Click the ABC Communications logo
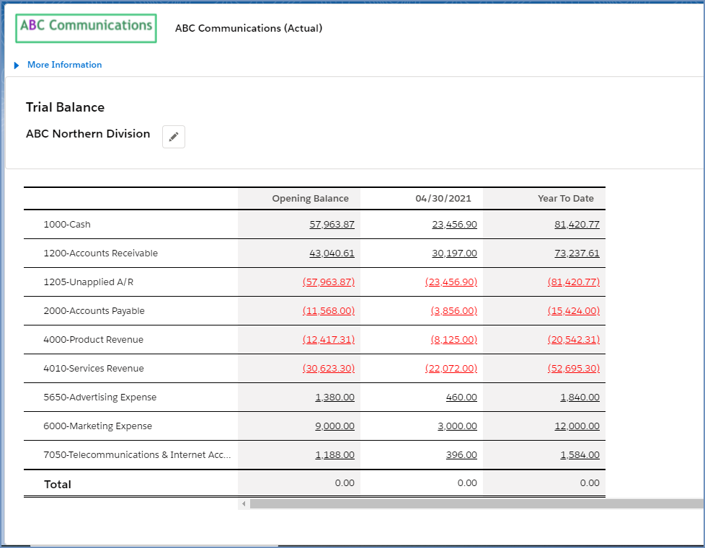 [x=87, y=27]
